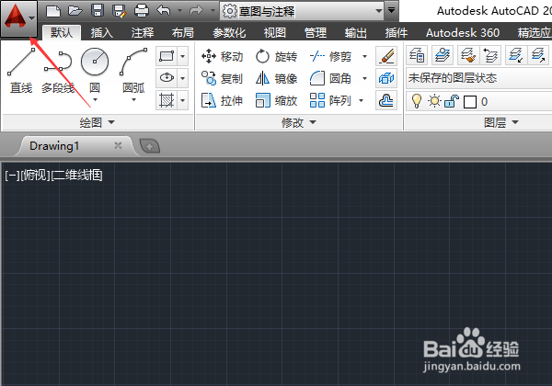Switch to the 注释 ribbon tab
This screenshot has height=386, width=552.
tap(143, 33)
